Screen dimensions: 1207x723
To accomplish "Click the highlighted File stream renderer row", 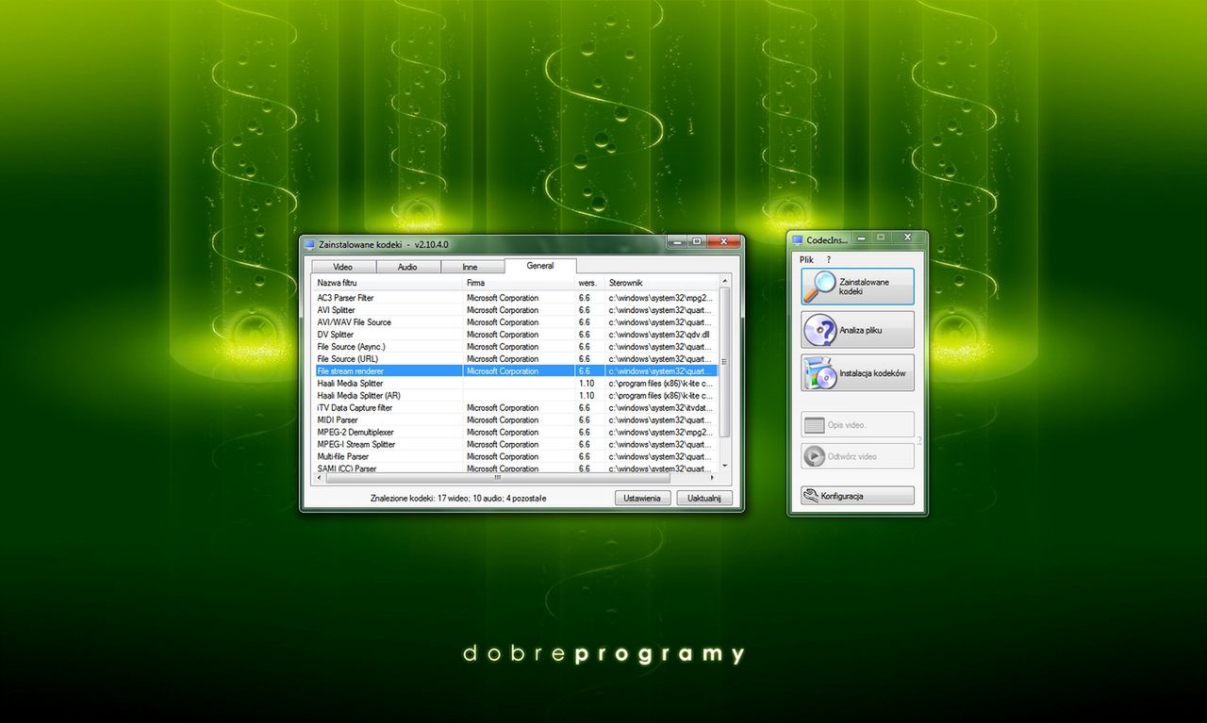I will 516,371.
